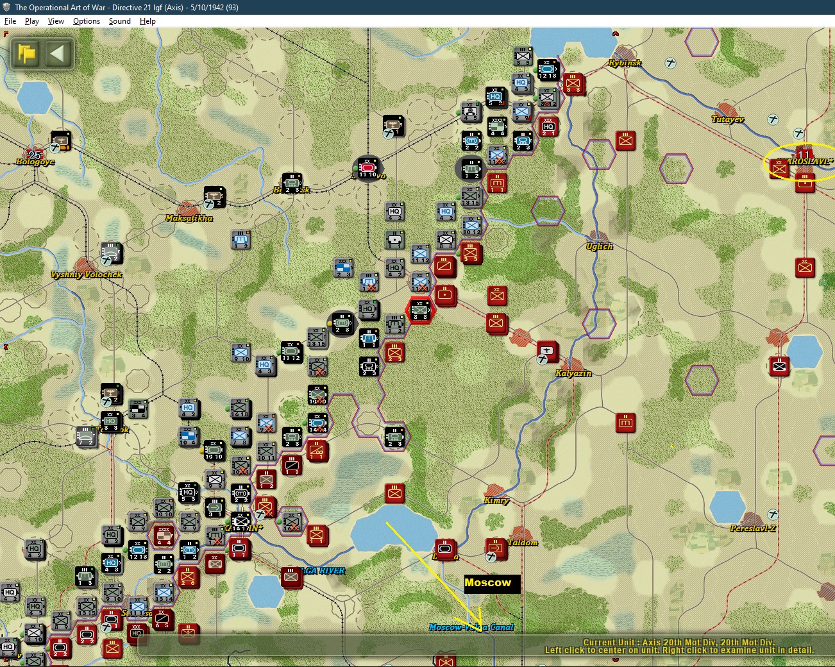
Task: Select the gray recon unit marked 4-5
Action: (x=471, y=112)
